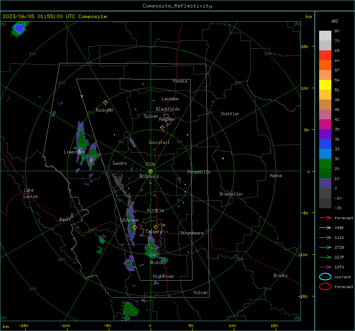Click the dBZ legend heading
355x331 pixels.
coord(334,21)
